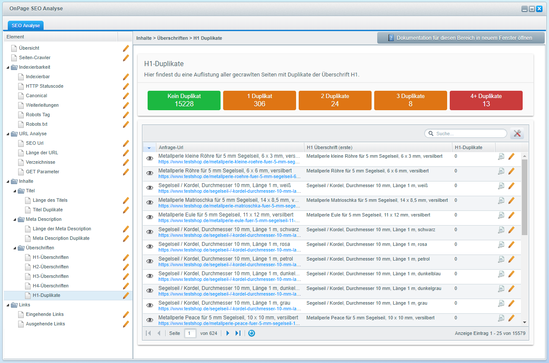549x363 pixels.
Task: Click the Seite page number field
Action: point(190,333)
